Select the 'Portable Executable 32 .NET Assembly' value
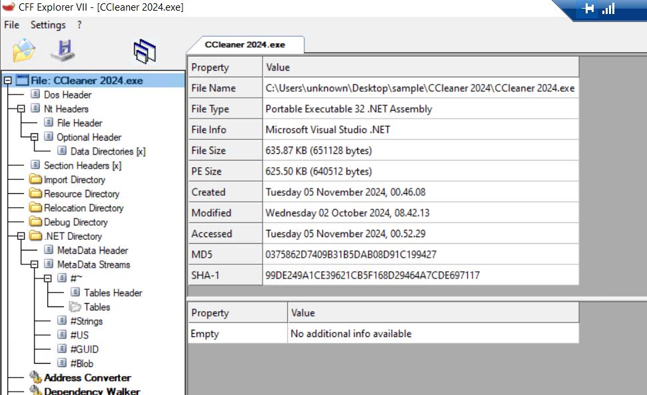 click(348, 109)
